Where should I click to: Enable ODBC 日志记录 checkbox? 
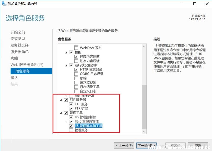(76, 74)
